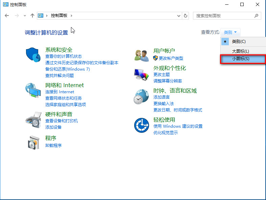This screenshot has width=266, height=200.
Task: Open 查看网络状态和任务 link
Action: (x=64, y=98)
